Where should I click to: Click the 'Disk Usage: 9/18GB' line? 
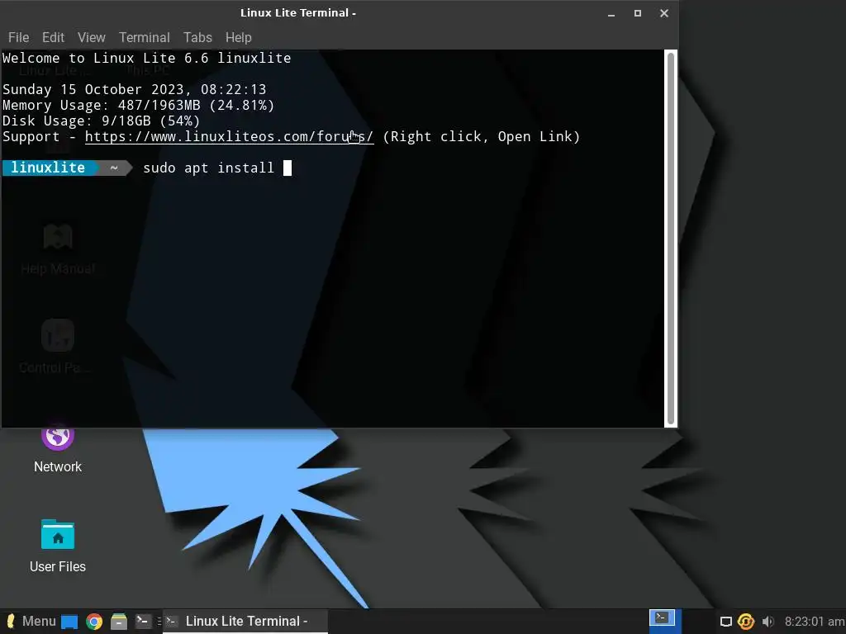tap(101, 121)
